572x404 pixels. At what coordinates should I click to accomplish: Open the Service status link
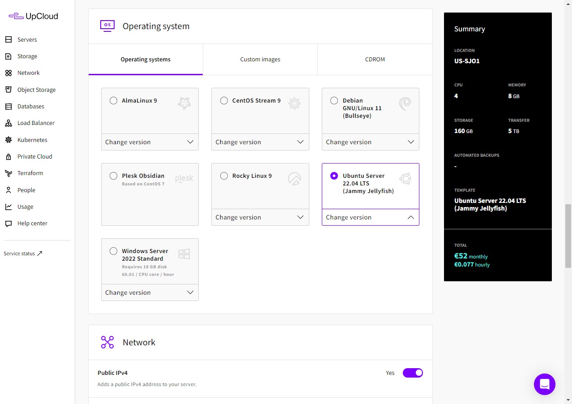(x=23, y=254)
